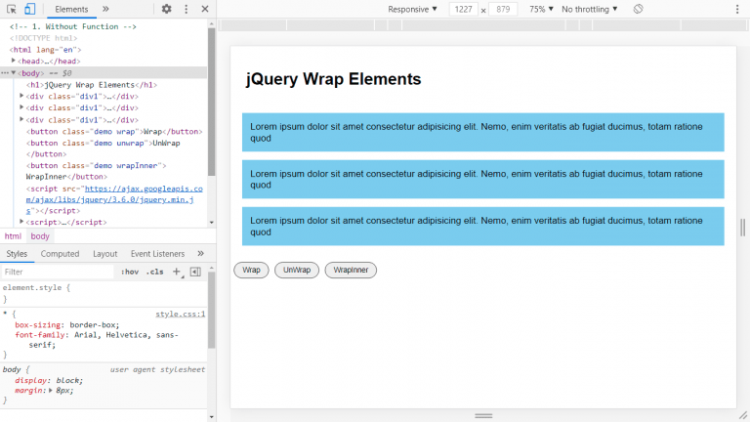Click the font-family property in styles
The width and height of the screenshot is (750, 422).
coord(40,335)
